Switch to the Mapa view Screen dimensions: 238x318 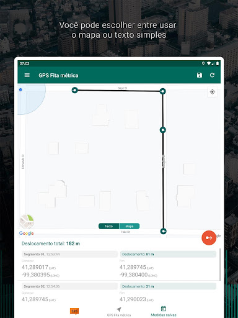pyautogui.click(x=130, y=226)
